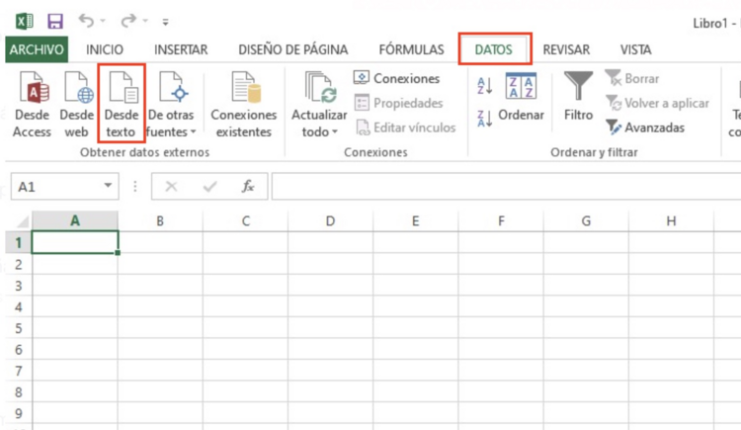Switch to the FÓRMULAS ribbon tab
The height and width of the screenshot is (430, 741).
[411, 49]
